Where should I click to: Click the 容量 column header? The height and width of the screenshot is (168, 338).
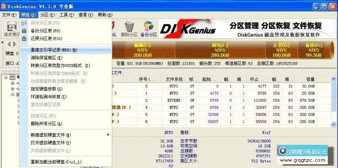[x=306, y=79]
